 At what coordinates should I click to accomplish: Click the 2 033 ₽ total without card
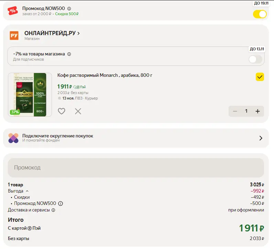click(x=257, y=238)
